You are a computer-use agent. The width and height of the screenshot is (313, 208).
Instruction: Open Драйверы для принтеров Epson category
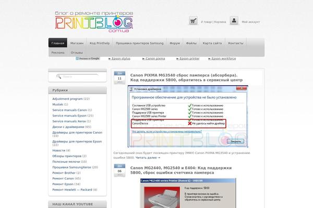point(77,141)
